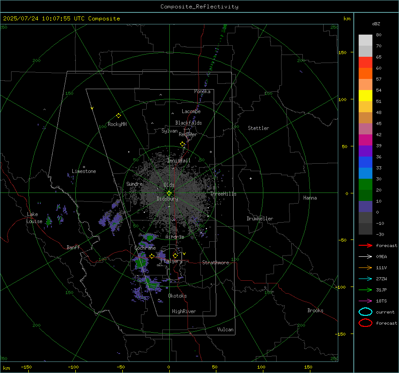The image size is (399, 373).
Task: Click the Innisfail town label
Action: pos(179,161)
